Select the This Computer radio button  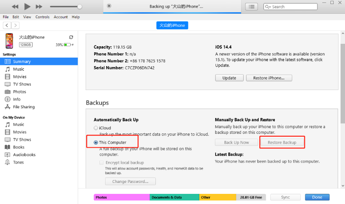pyautogui.click(x=96, y=142)
